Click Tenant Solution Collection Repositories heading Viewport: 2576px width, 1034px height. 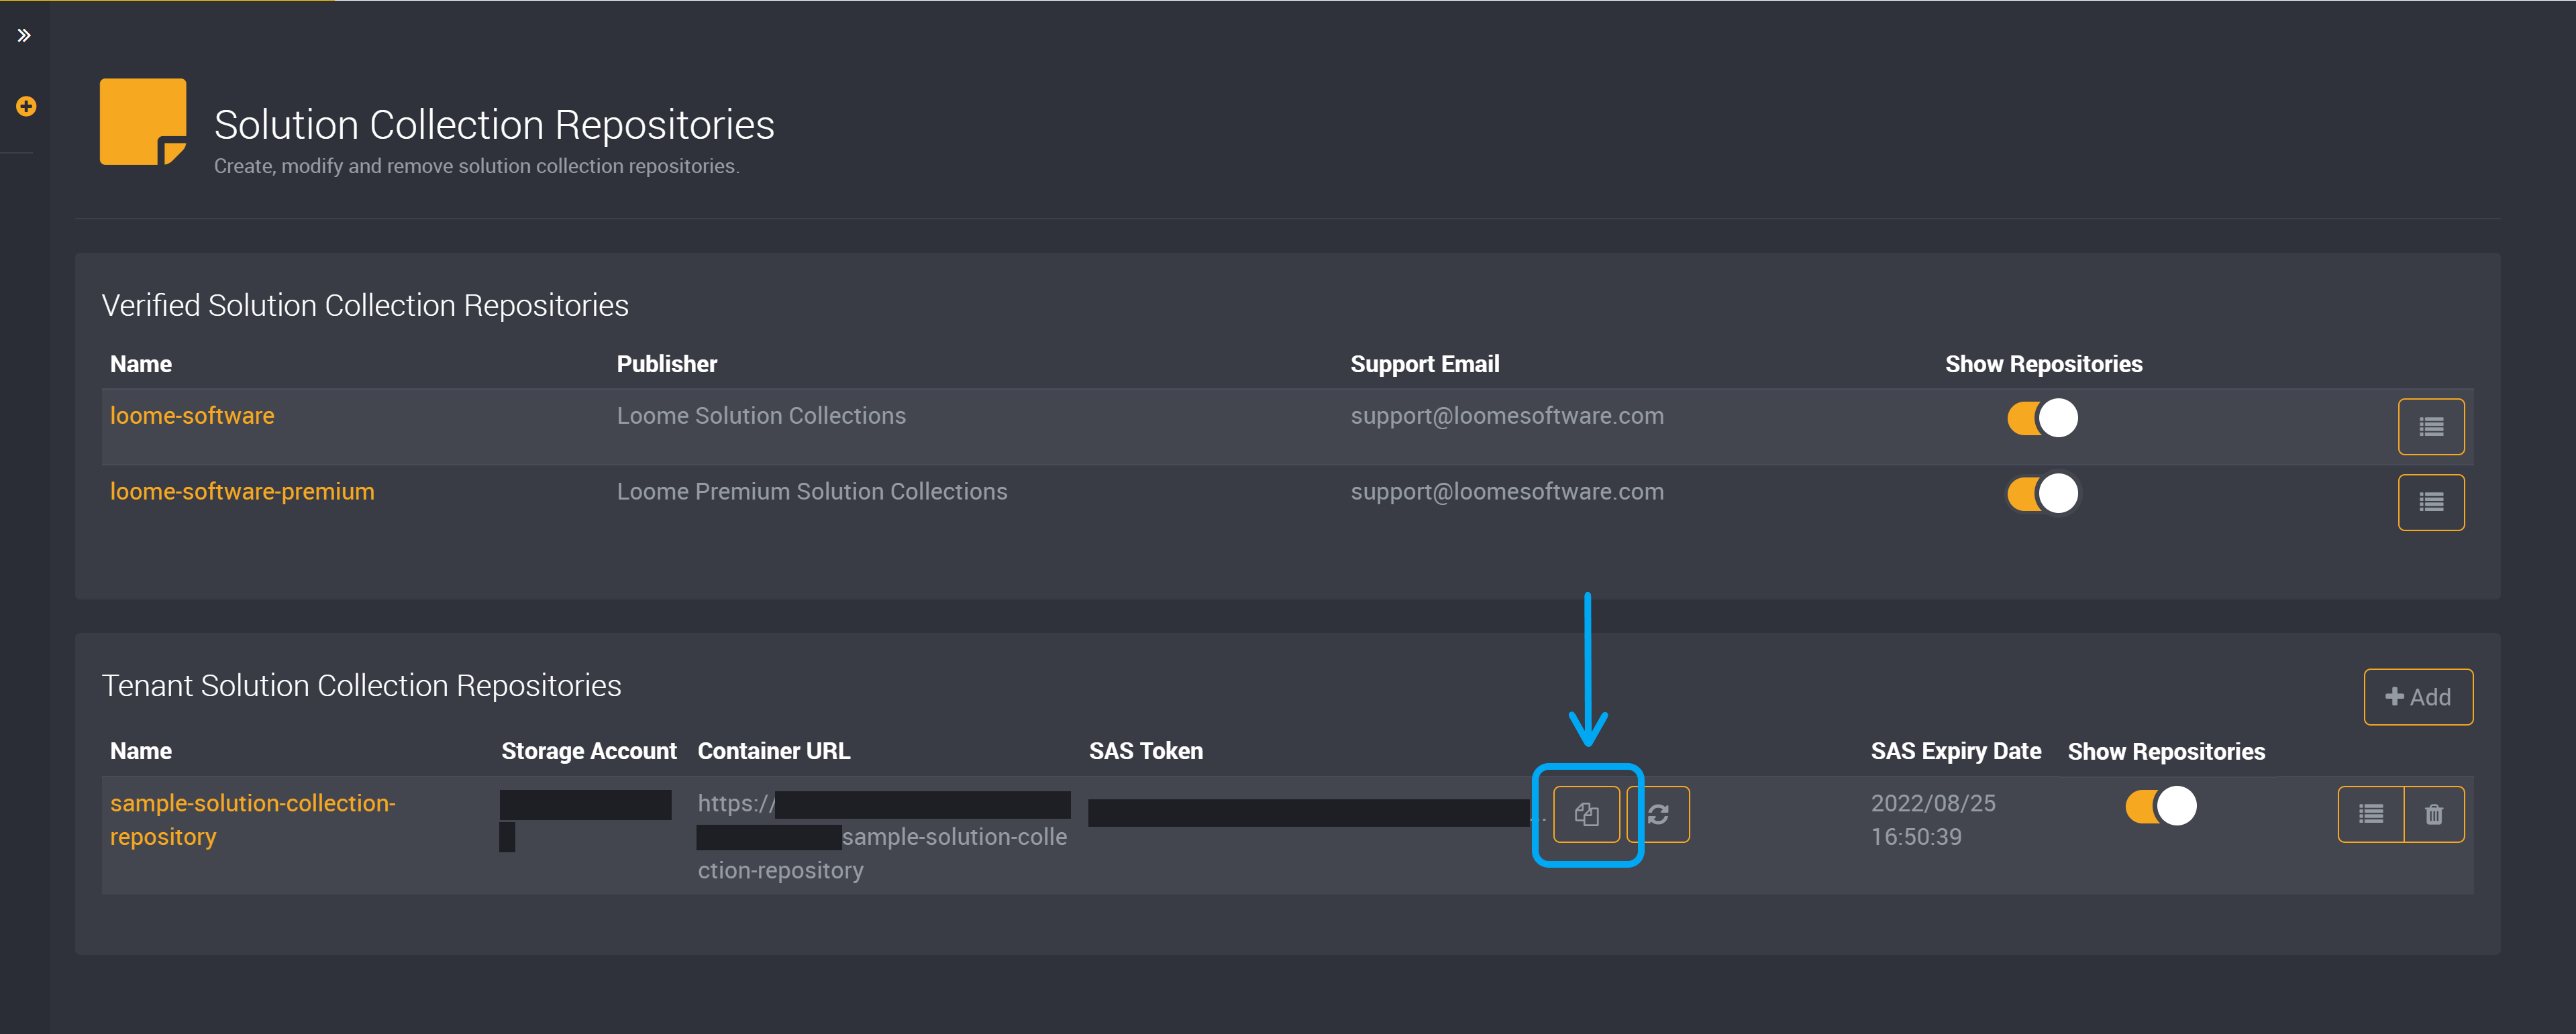[x=362, y=685]
